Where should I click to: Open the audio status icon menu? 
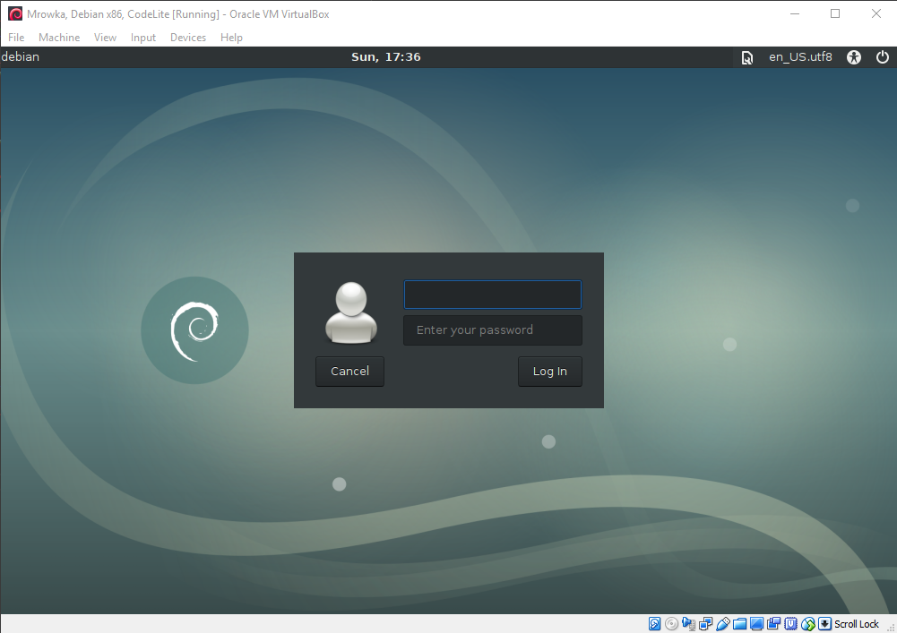click(x=689, y=624)
